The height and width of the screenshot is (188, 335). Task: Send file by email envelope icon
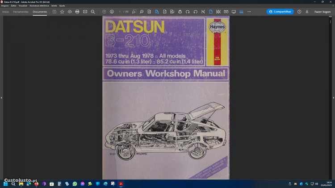pos(85,12)
